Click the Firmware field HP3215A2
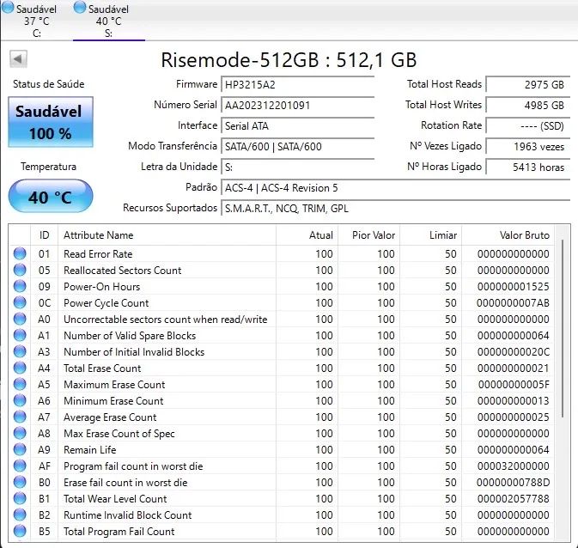Viewport: 578px width, 548px height. click(x=297, y=85)
